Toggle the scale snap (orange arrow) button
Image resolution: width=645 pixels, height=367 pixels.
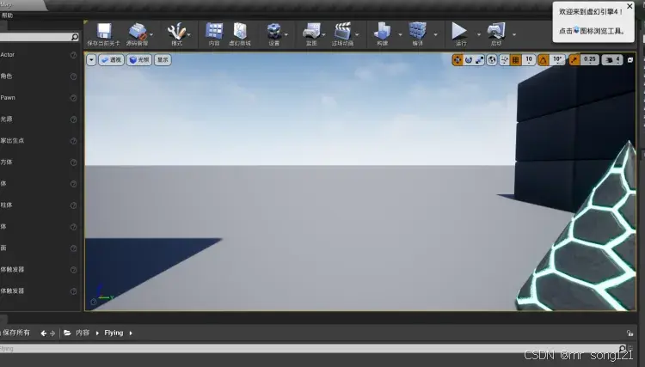coord(574,60)
